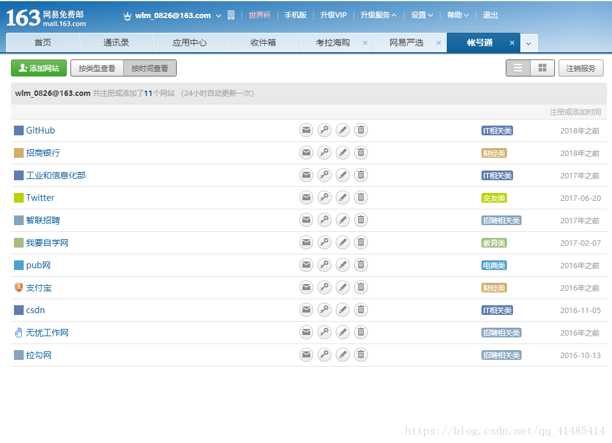
Task: Switch to list view layout
Action: (518, 68)
